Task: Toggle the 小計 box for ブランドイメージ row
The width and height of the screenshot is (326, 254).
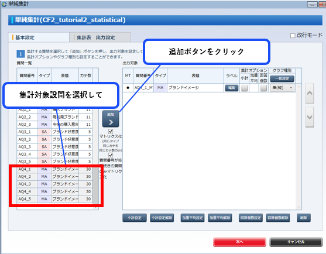Action: 244,88
